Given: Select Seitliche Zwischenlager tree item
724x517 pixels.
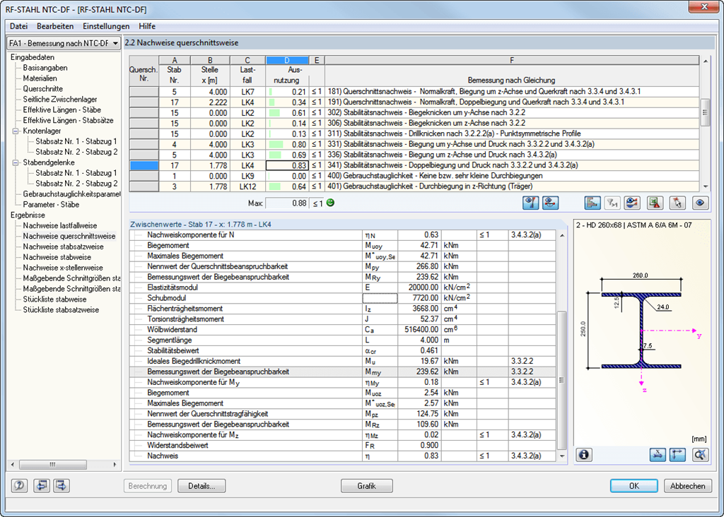Looking at the screenshot, I should point(60,100).
